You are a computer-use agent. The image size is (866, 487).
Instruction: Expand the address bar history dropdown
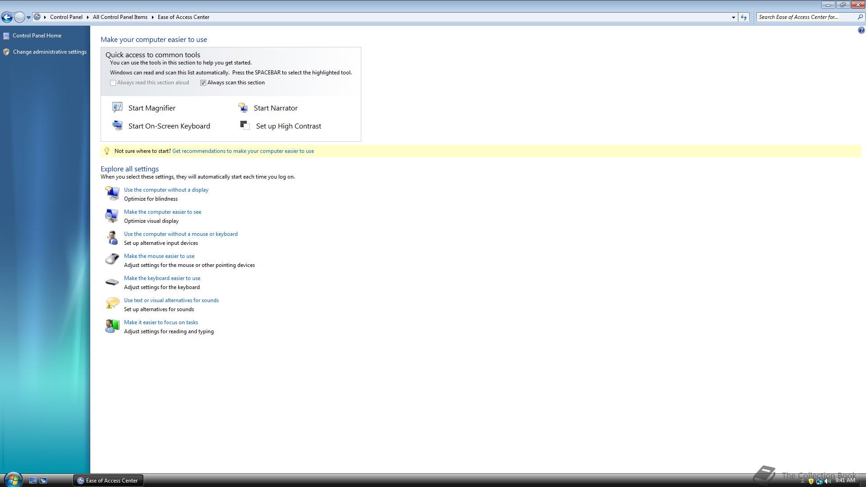tap(733, 17)
